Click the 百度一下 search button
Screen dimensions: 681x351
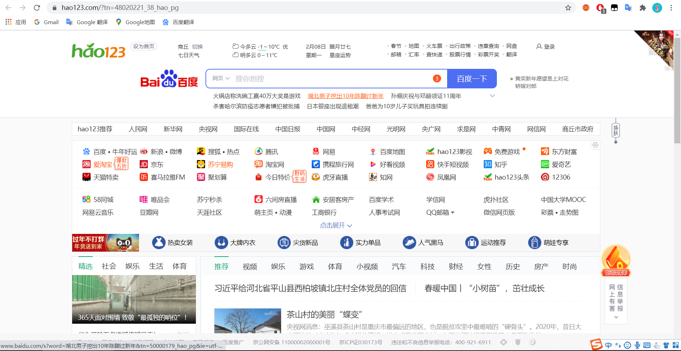pos(472,78)
